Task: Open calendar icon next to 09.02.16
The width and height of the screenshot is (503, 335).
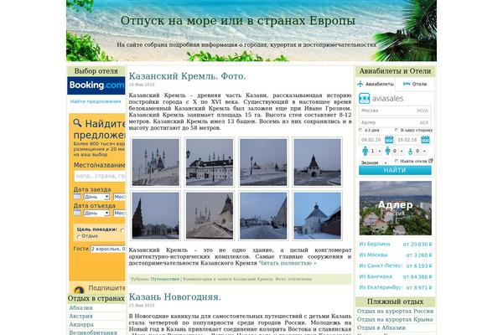Action: 389,140
